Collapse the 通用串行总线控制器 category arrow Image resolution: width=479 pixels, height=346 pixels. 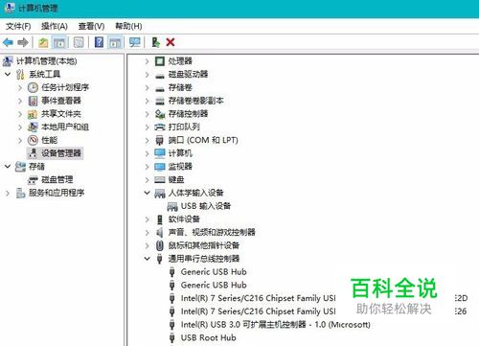pos(147,259)
